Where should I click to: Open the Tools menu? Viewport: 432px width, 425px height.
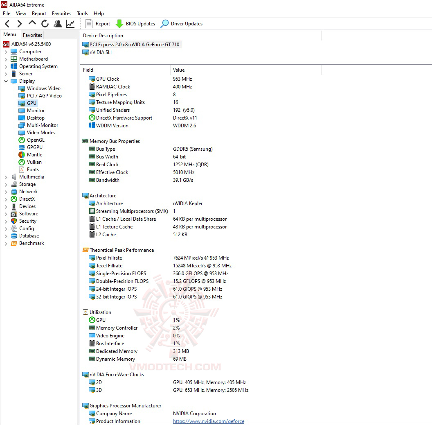[x=82, y=13]
